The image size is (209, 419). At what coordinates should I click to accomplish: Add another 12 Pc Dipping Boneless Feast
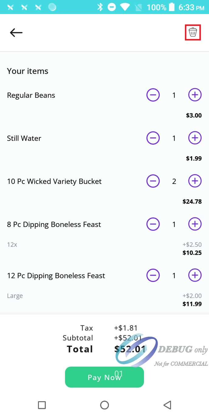pyautogui.click(x=195, y=276)
